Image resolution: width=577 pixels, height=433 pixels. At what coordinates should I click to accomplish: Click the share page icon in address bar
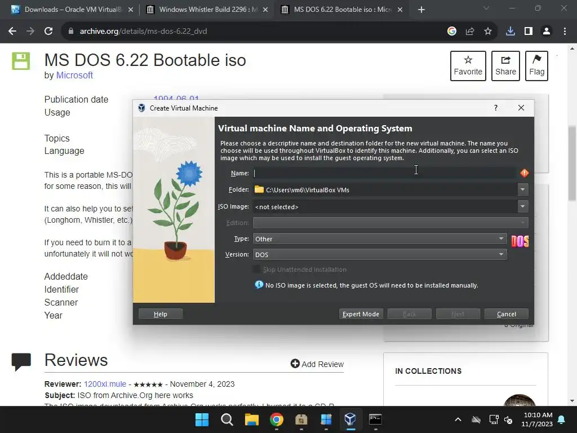click(470, 32)
